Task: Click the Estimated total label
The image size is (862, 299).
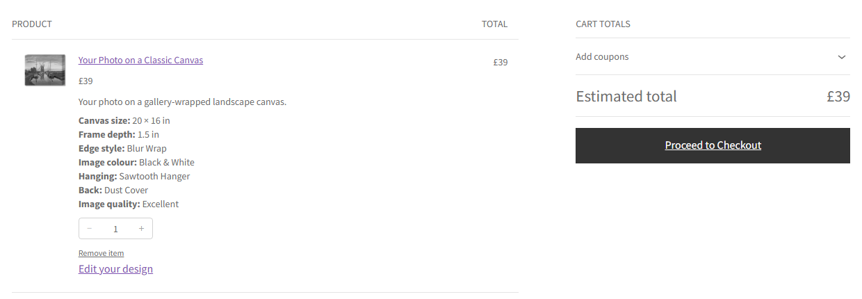Action: 626,96
